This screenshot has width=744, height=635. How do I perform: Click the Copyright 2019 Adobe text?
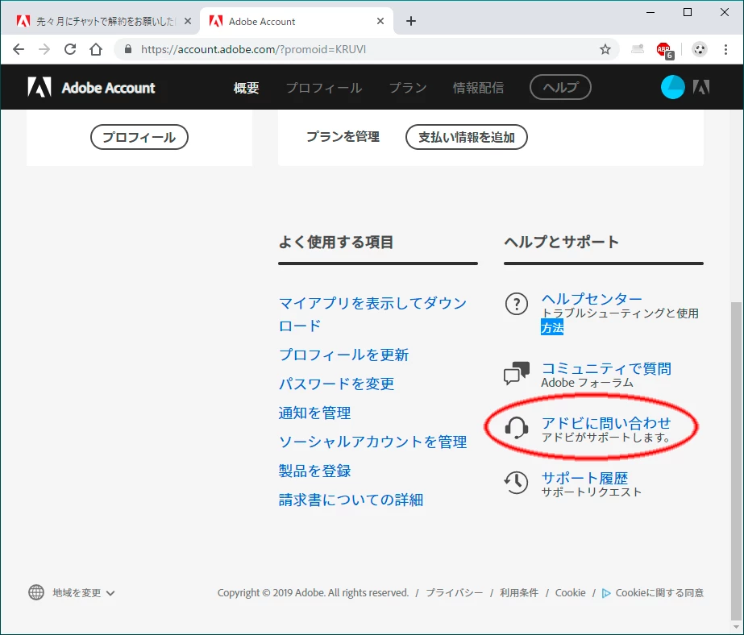click(x=314, y=593)
